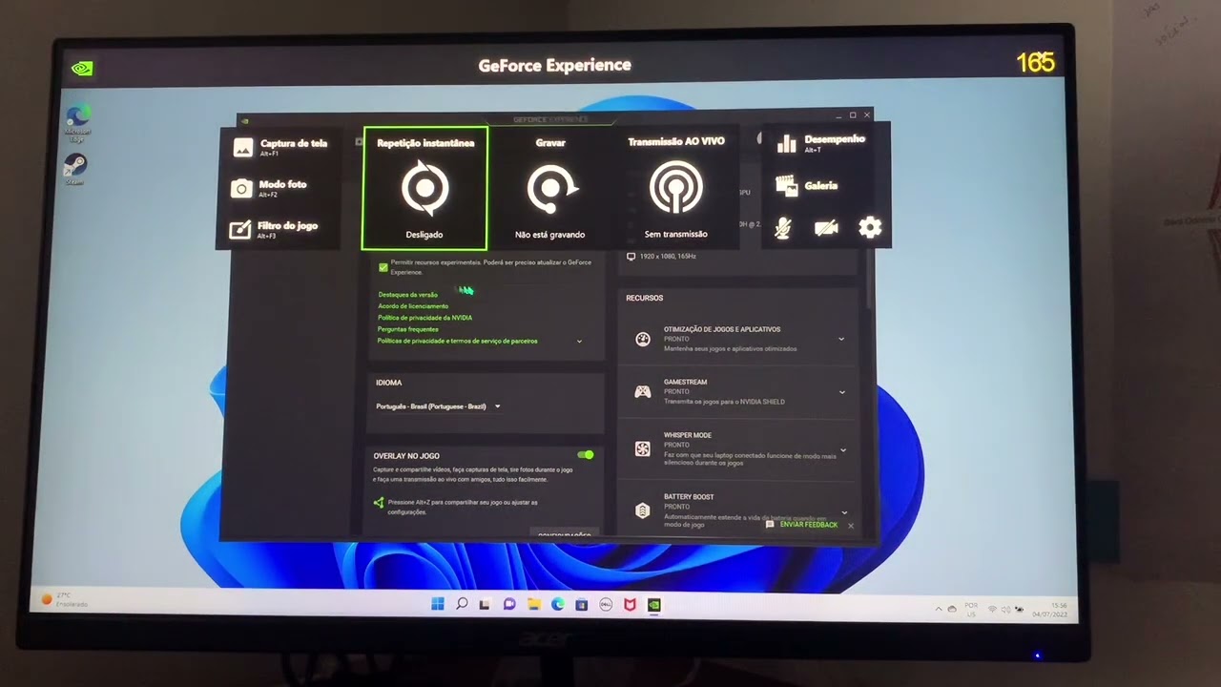This screenshot has height=687, width=1221.
Task: Turn off Overlay no jogo toggle
Action: 586,455
